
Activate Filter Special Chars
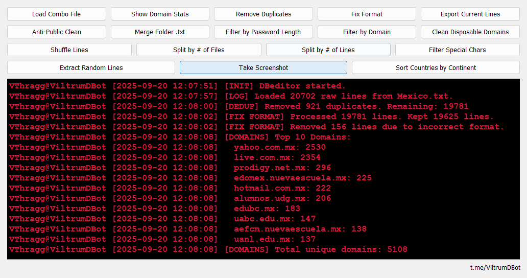457,50
